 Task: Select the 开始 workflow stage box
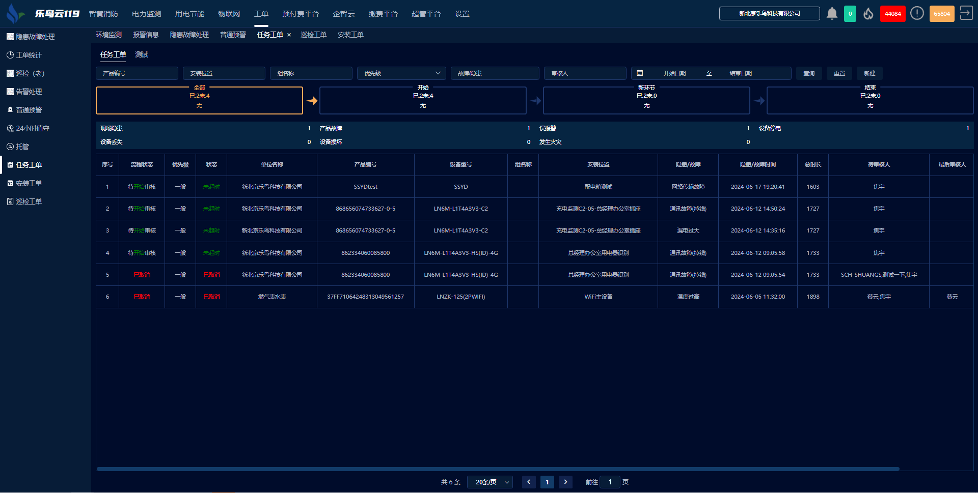423,101
